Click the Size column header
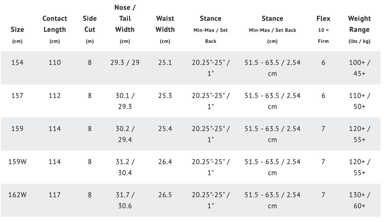The height and width of the screenshot is (222, 388). click(17, 30)
